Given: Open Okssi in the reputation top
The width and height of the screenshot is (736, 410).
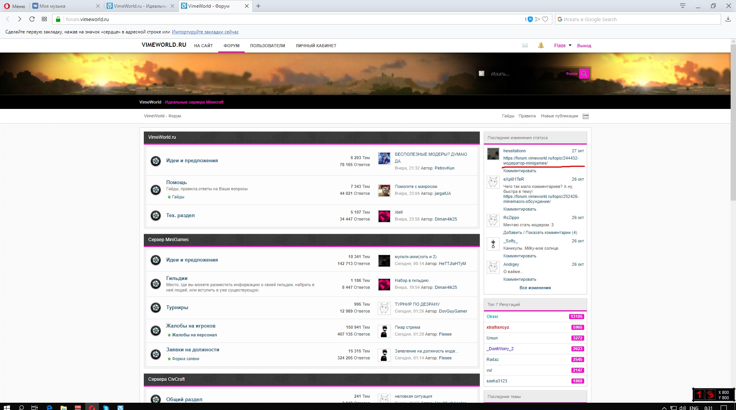Looking at the screenshot, I should pos(492,316).
